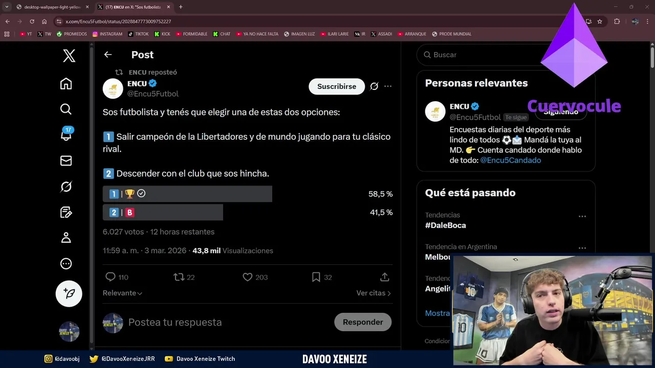Open @Encu5Candado mention link

(510, 160)
